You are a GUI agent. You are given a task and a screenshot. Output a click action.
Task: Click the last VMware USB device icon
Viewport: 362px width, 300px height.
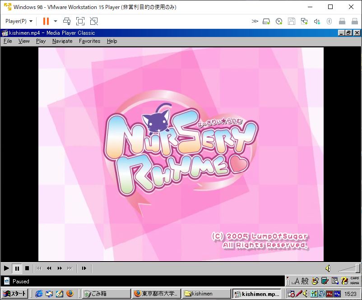pos(355,22)
